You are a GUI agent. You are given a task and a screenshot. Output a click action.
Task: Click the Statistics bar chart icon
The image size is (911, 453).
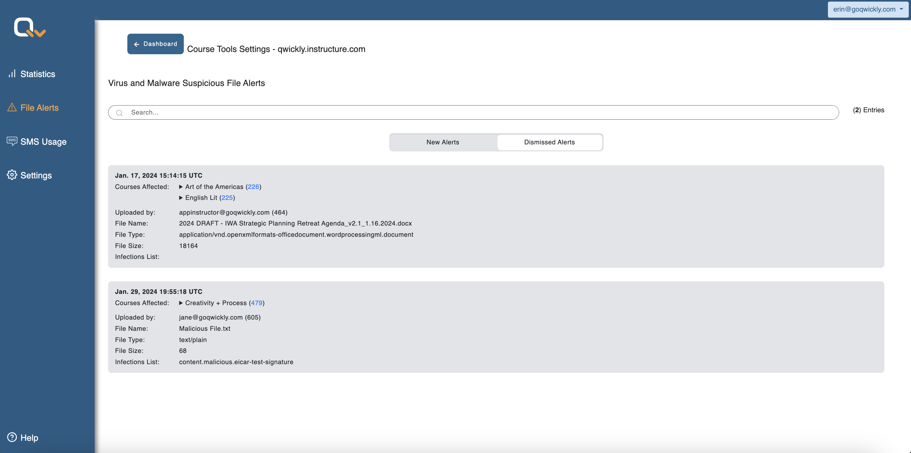(12, 73)
